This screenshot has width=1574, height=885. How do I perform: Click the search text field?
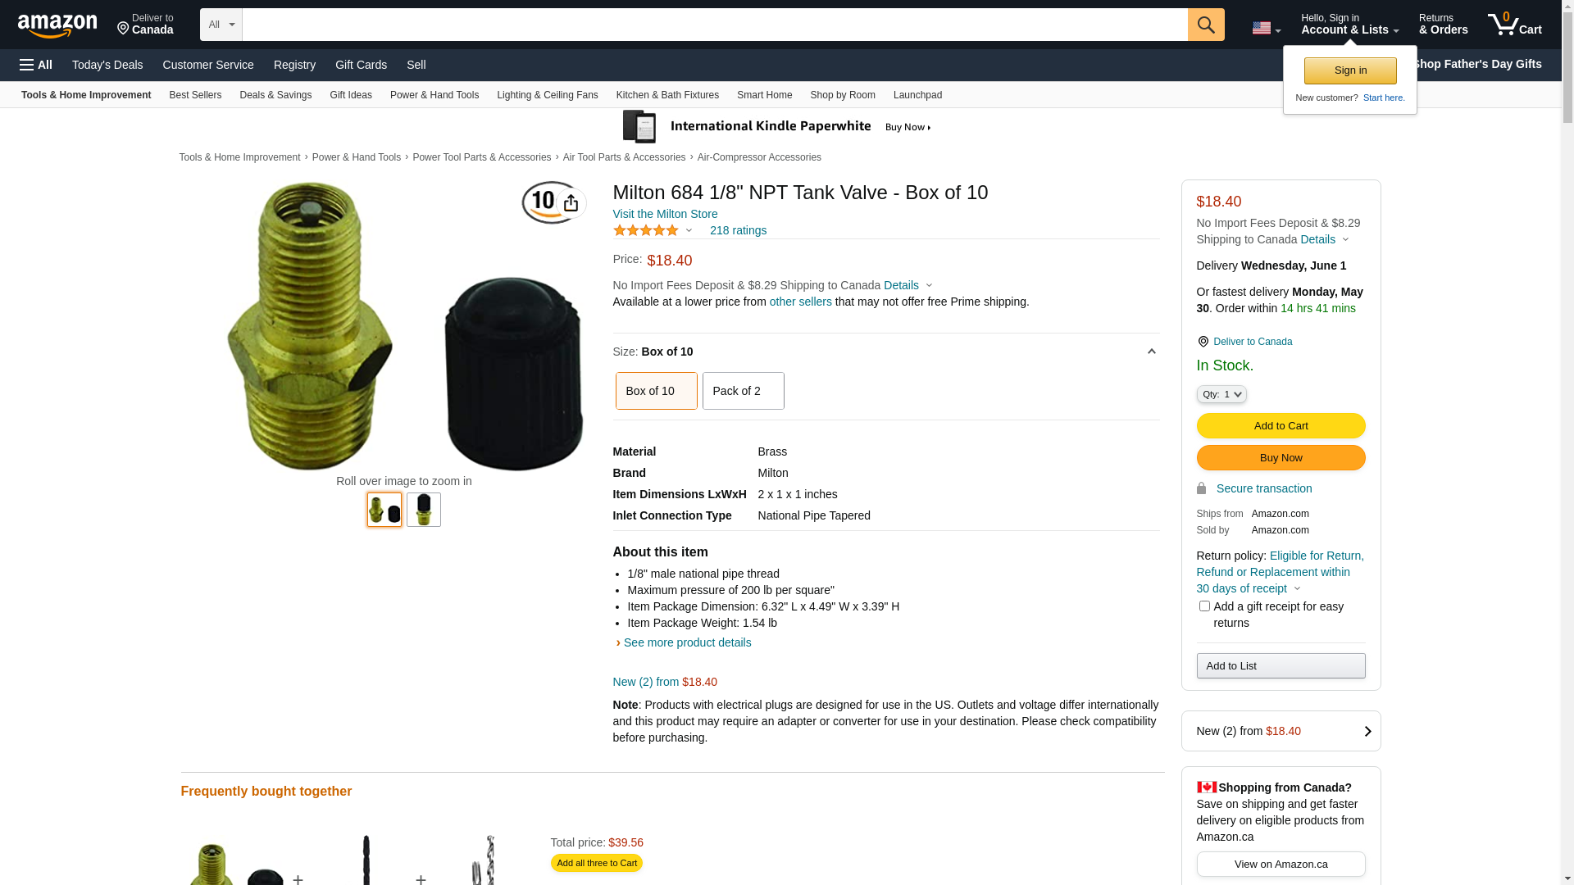713,25
